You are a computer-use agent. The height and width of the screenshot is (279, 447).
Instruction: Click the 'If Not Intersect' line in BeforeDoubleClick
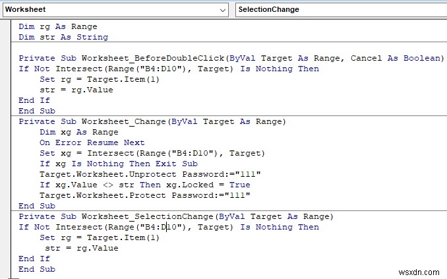(169, 69)
